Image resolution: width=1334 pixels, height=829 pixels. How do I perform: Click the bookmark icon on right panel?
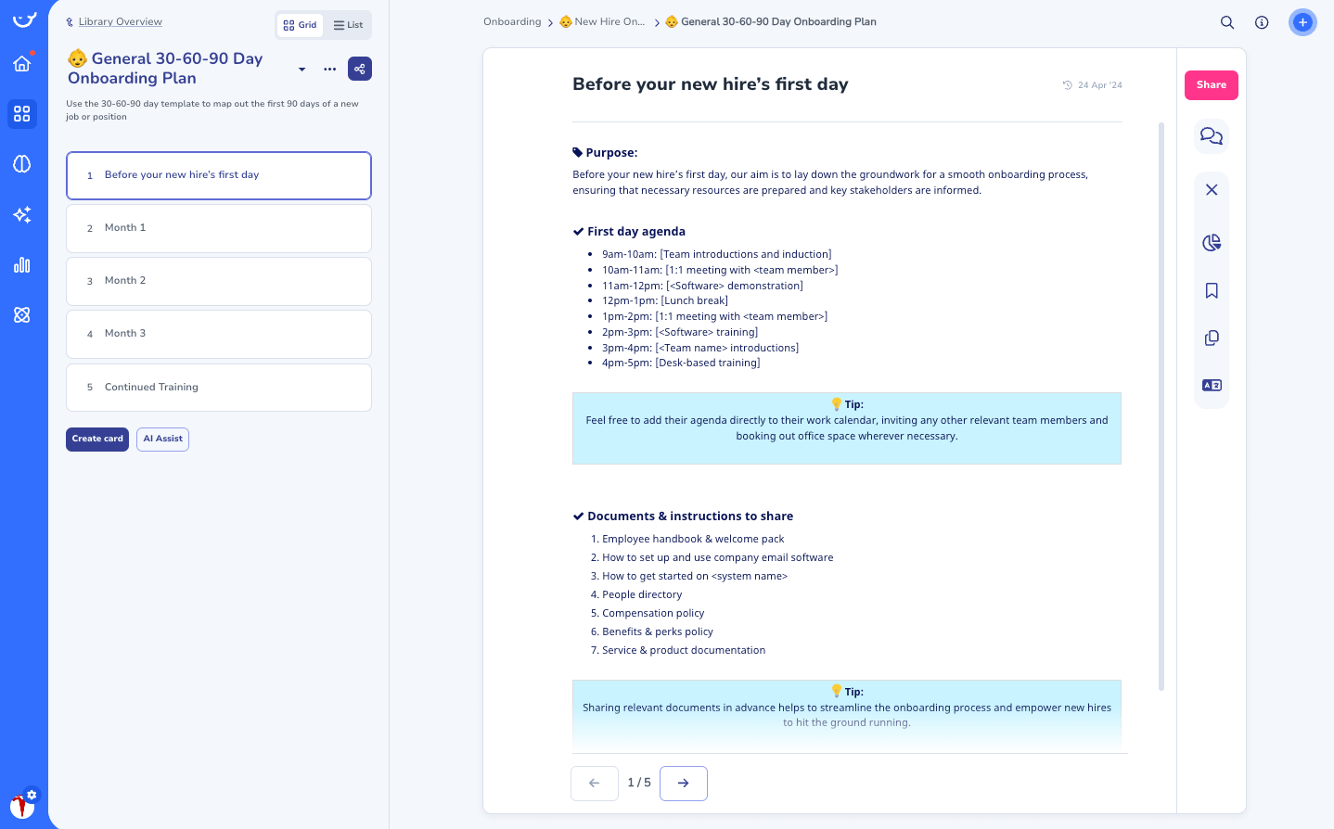coord(1212,290)
